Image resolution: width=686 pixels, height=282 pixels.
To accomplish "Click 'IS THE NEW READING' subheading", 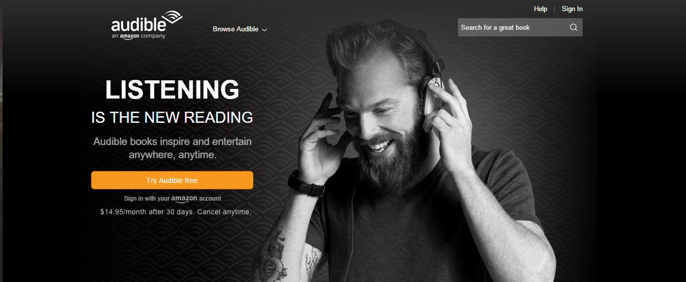I will pos(172,118).
